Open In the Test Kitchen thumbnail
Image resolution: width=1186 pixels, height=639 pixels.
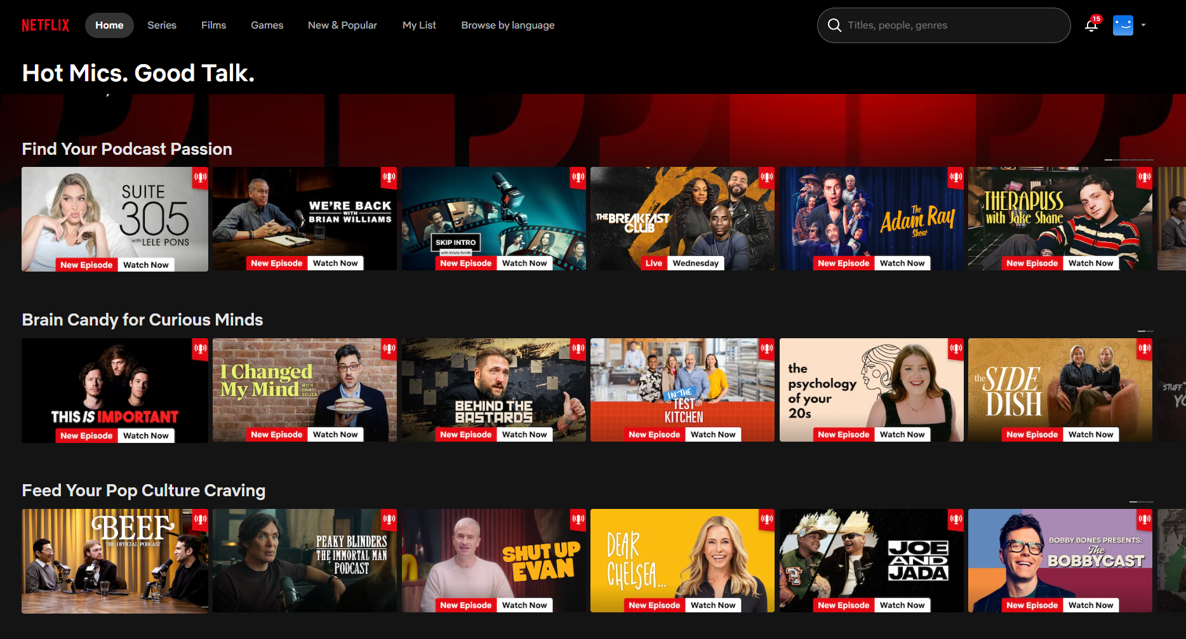coord(683,390)
